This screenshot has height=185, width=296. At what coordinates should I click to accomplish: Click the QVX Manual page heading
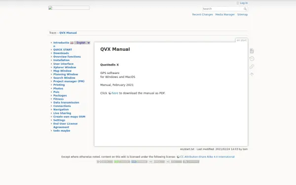pos(115,49)
